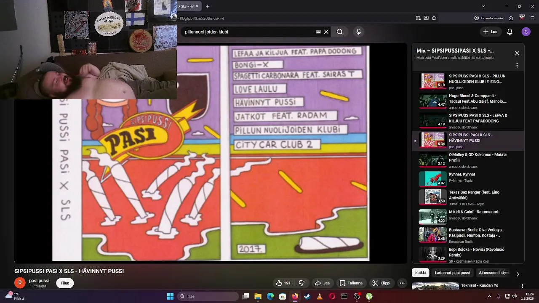Open the list all tabs chevron
This screenshot has width=539, height=303.
(483, 6)
